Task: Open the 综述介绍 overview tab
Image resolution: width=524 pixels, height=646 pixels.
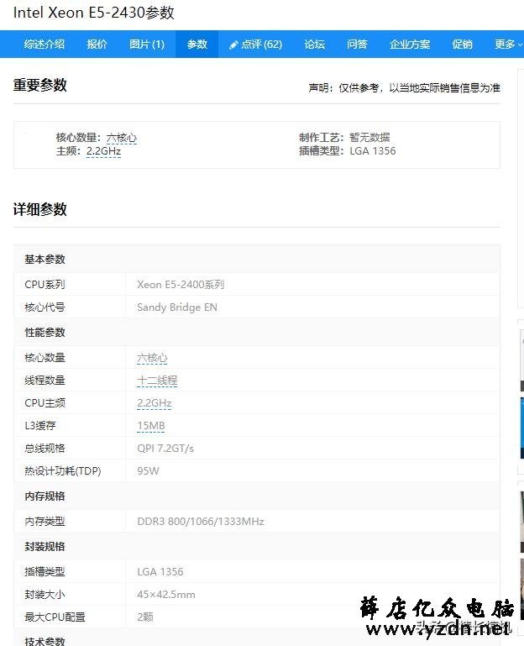Action: point(44,44)
